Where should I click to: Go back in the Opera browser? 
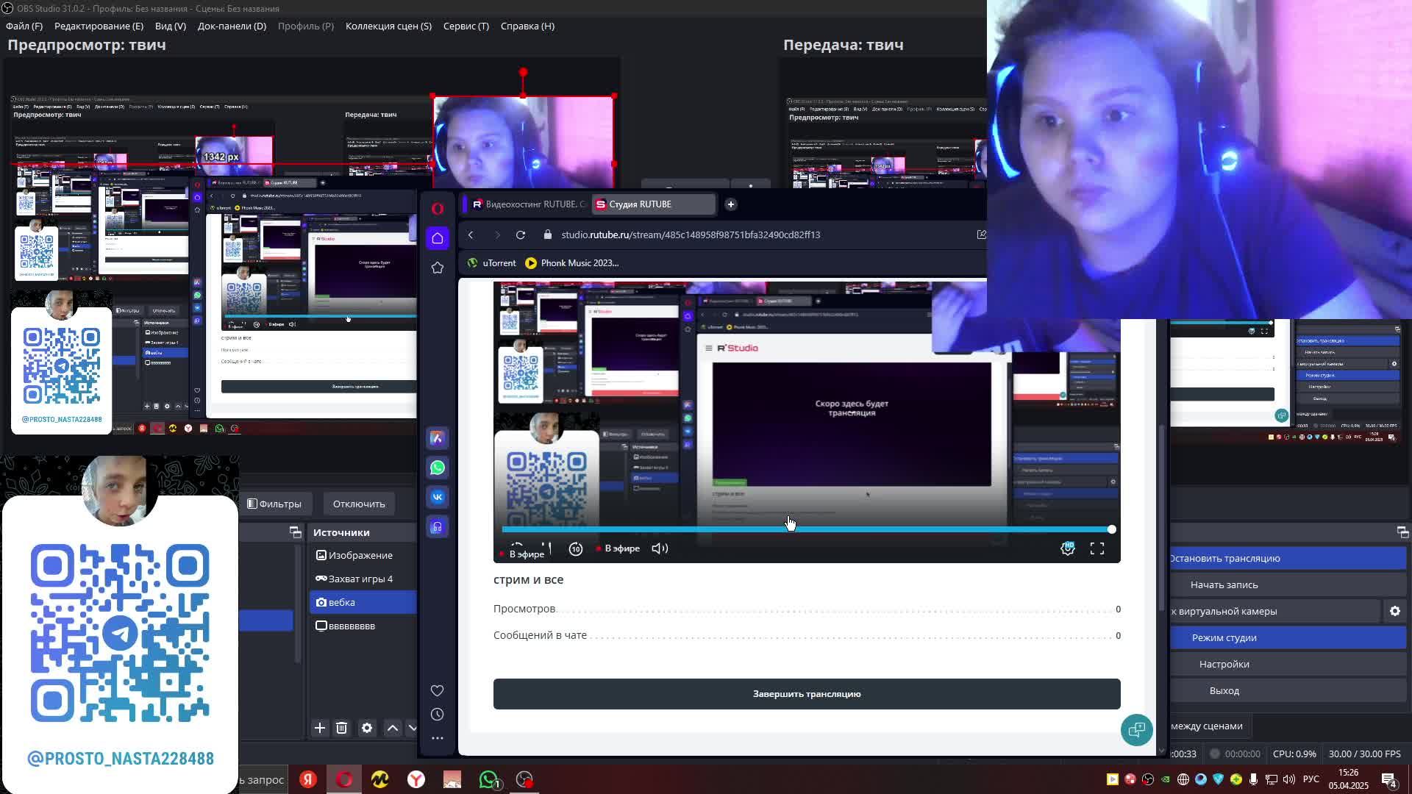tap(471, 235)
